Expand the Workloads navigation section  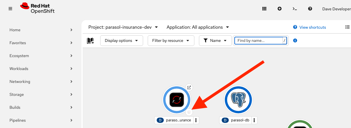pyautogui.click(x=40, y=69)
